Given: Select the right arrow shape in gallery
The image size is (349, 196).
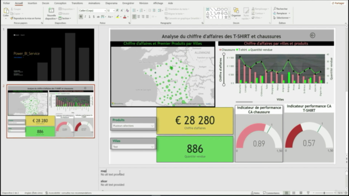Looking at the screenshot, I should pos(219,13).
